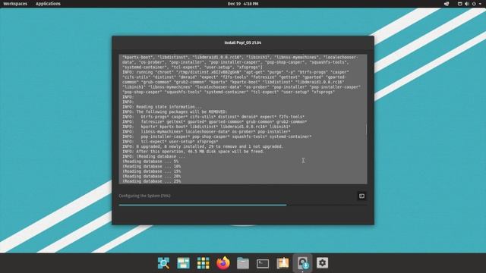Click the 'Configuring the System' status text
Screen dimensions: 486x273
[x=144, y=196]
